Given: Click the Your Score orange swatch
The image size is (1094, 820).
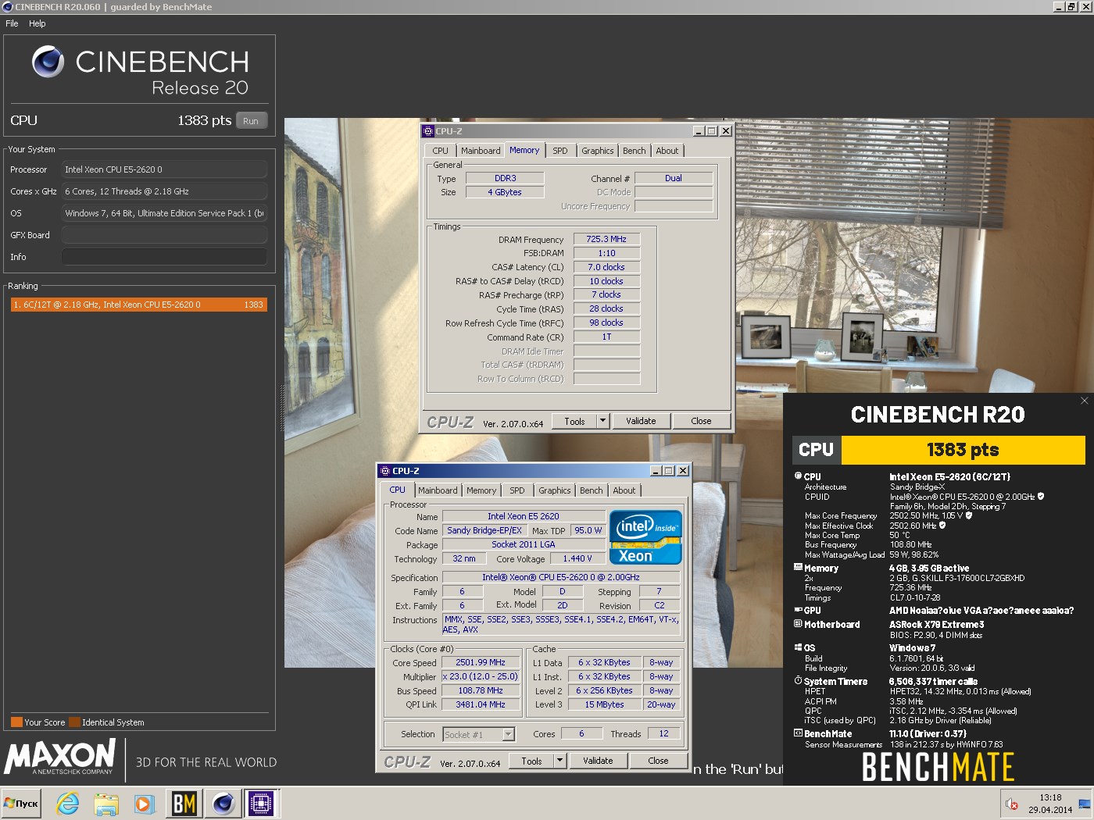Looking at the screenshot, I should point(16,722).
